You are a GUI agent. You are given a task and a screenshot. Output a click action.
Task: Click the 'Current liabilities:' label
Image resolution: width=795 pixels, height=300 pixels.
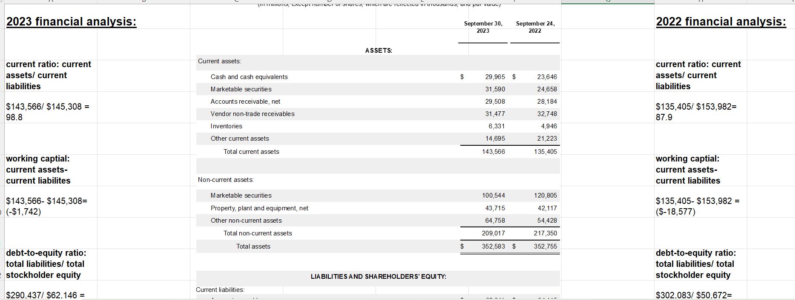click(x=220, y=290)
